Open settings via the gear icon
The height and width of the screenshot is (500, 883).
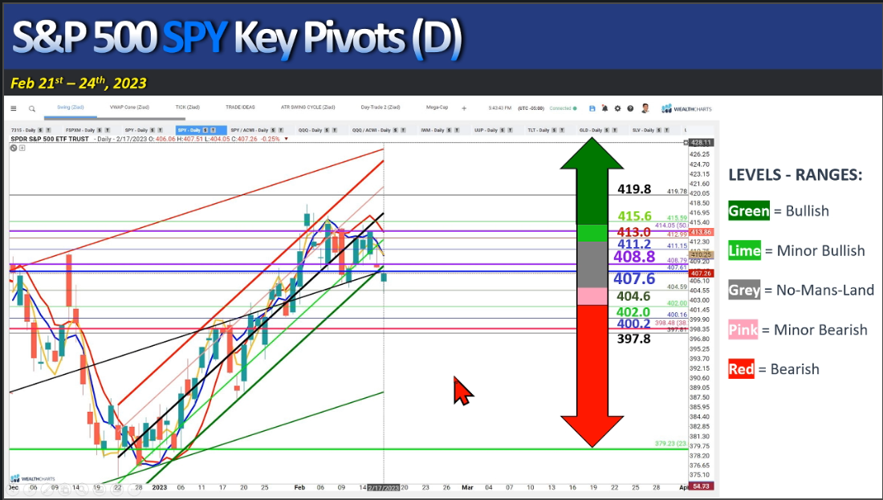[618, 108]
